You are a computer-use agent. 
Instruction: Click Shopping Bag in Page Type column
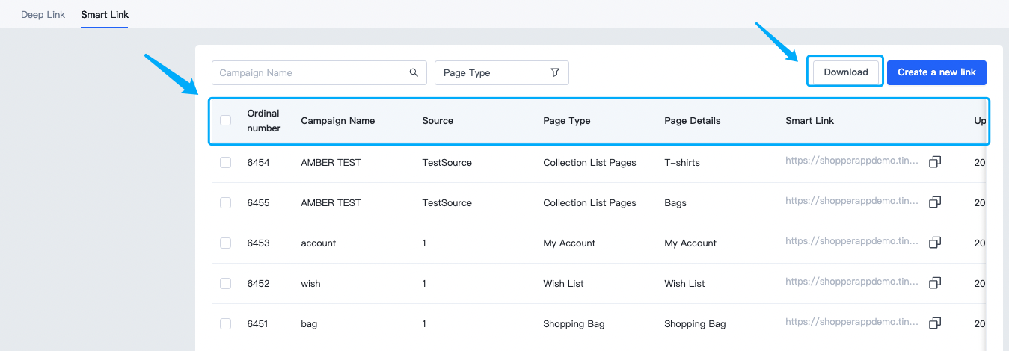(x=574, y=323)
